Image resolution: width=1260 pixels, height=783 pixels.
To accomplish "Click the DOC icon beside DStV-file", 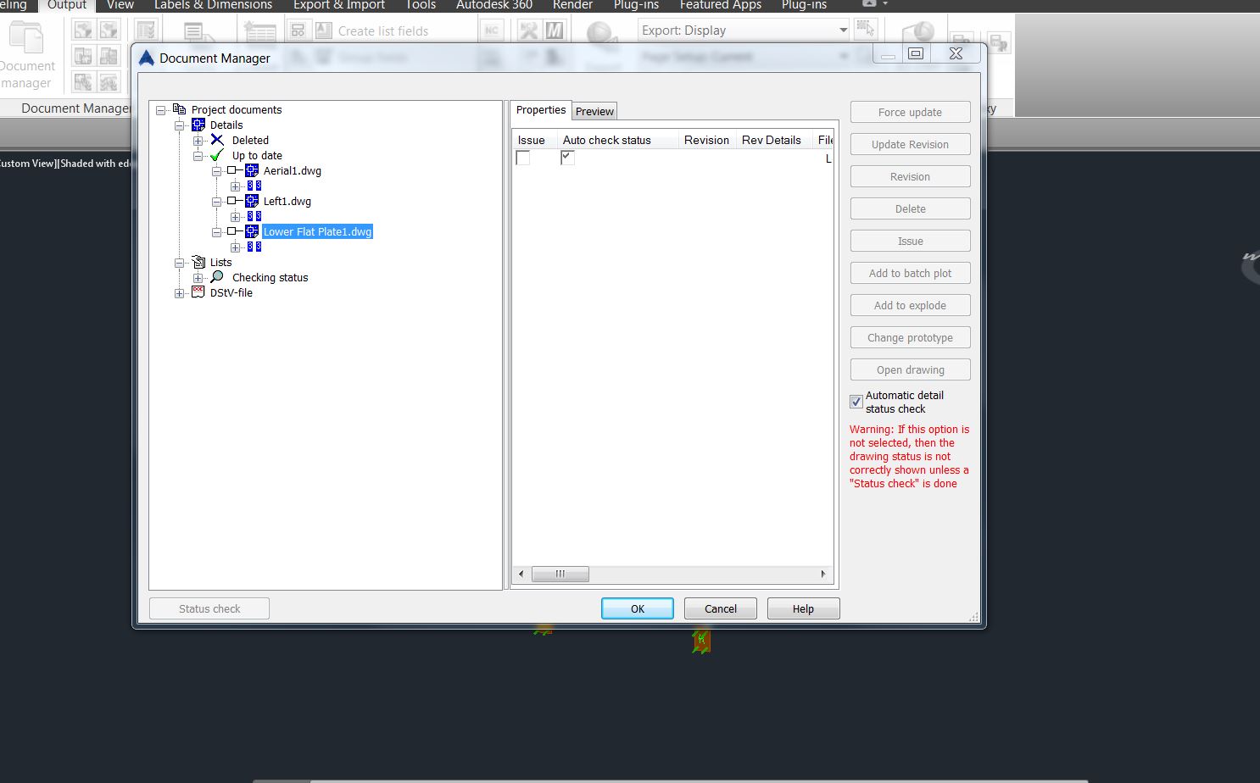I will click(198, 292).
